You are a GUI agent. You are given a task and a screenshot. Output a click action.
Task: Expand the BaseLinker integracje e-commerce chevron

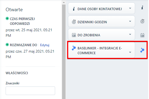click(x=130, y=52)
